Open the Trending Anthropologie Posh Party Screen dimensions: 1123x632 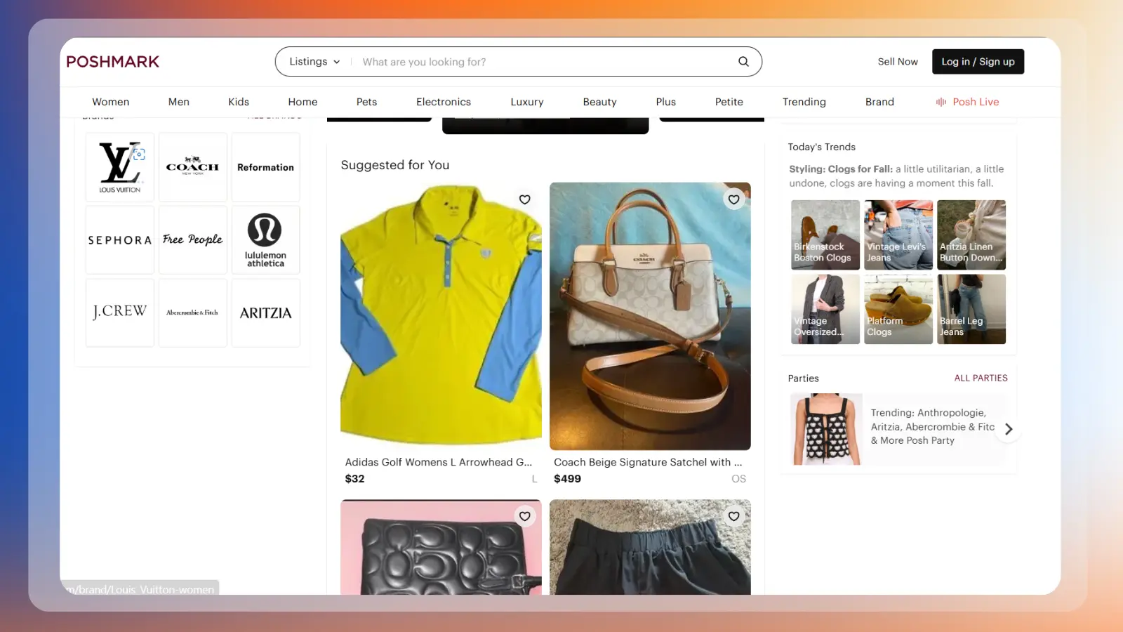tap(932, 427)
